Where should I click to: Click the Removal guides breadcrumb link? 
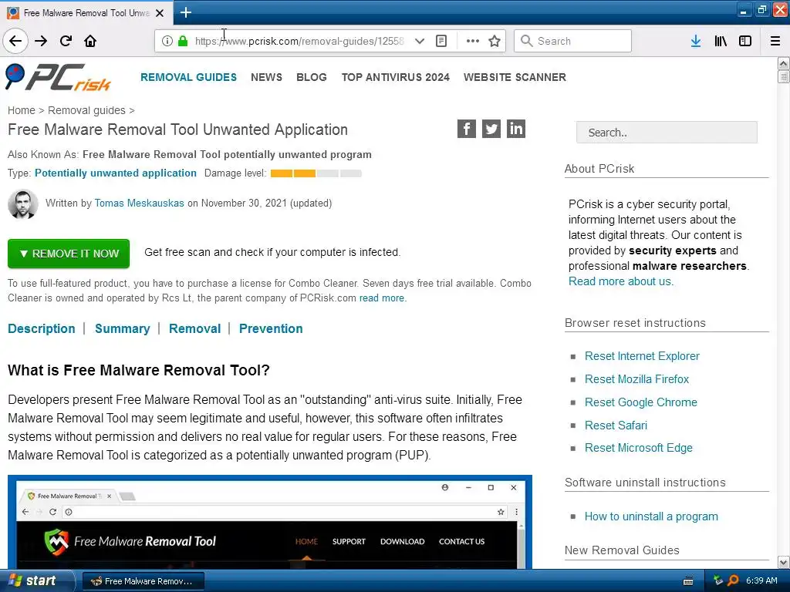[x=86, y=110]
